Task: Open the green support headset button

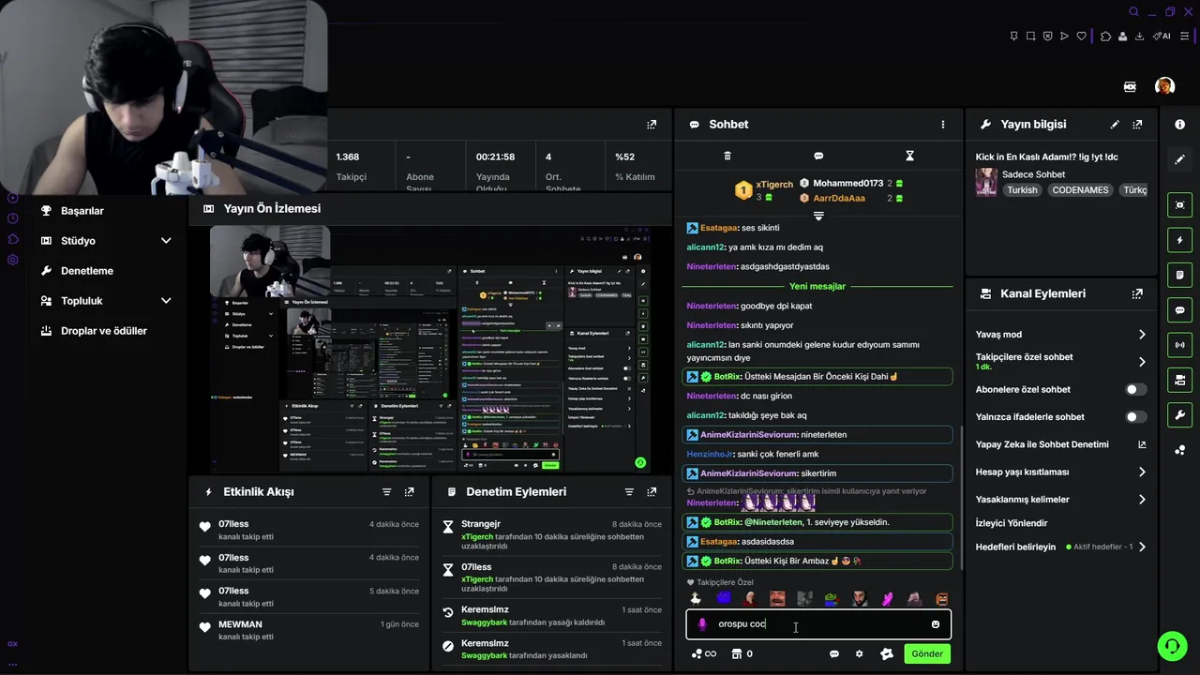Action: [x=1171, y=646]
